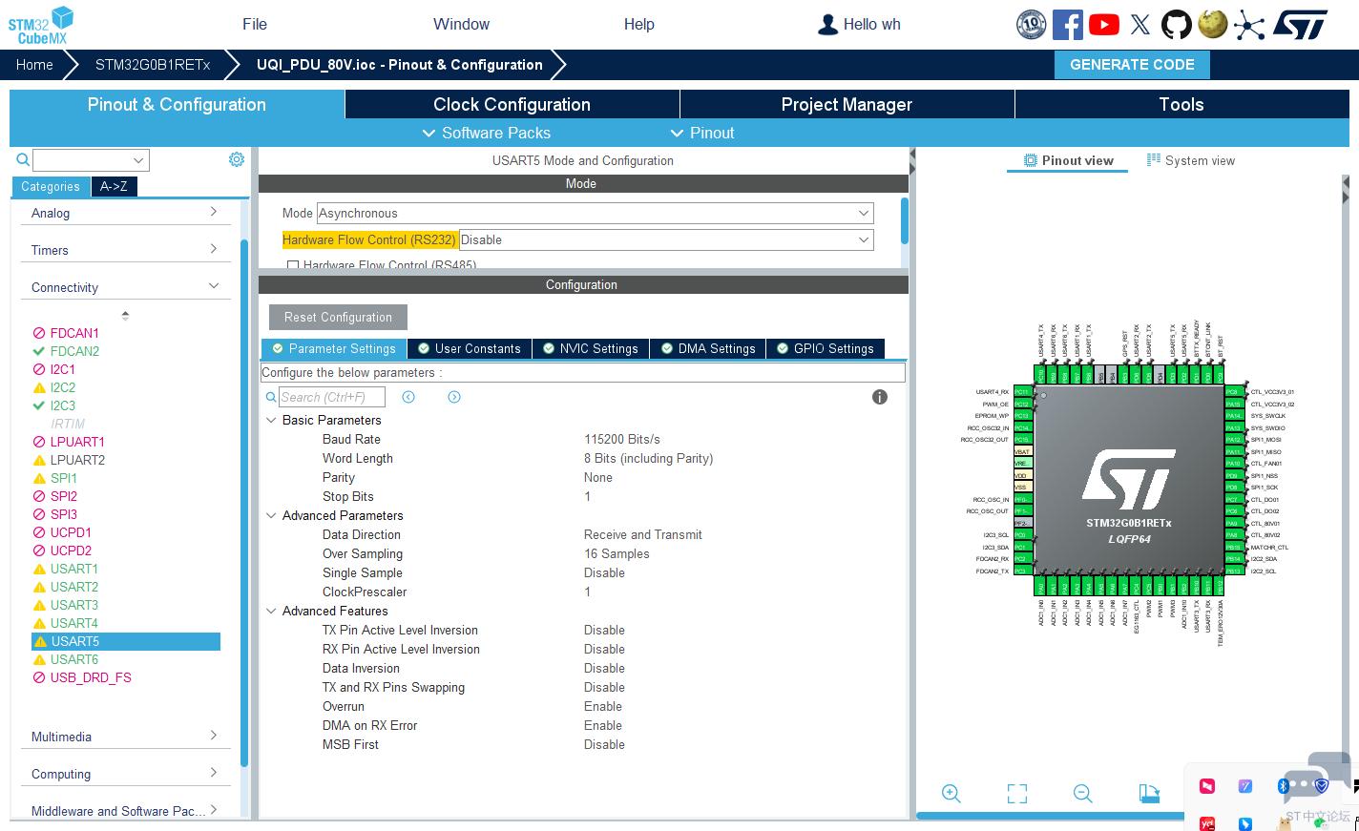
Task: Open Hardware Flow Control (RS232) dropdown
Action: pyautogui.click(x=666, y=239)
